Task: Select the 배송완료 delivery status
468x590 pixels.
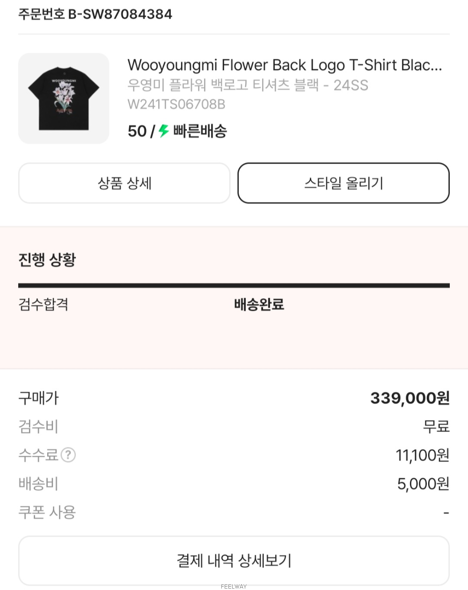Action: (259, 304)
